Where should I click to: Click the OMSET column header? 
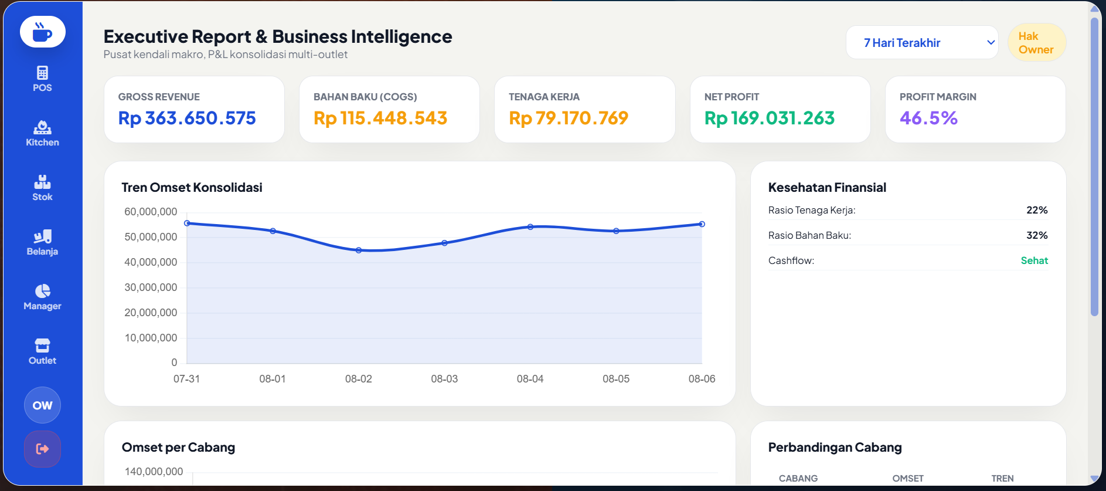pyautogui.click(x=908, y=479)
